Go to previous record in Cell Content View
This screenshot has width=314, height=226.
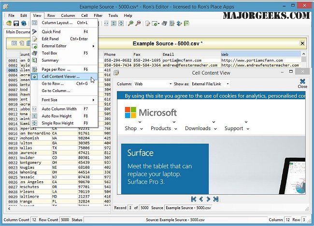[201, 199]
